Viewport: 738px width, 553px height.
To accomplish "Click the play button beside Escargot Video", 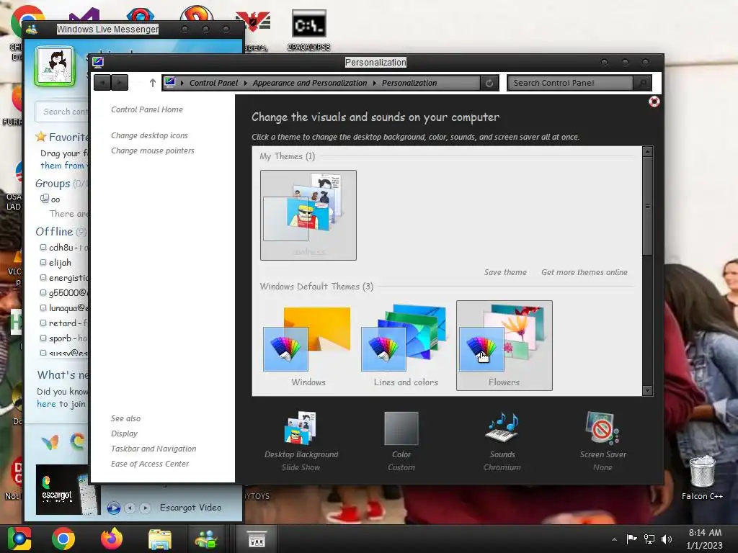I will [113, 508].
